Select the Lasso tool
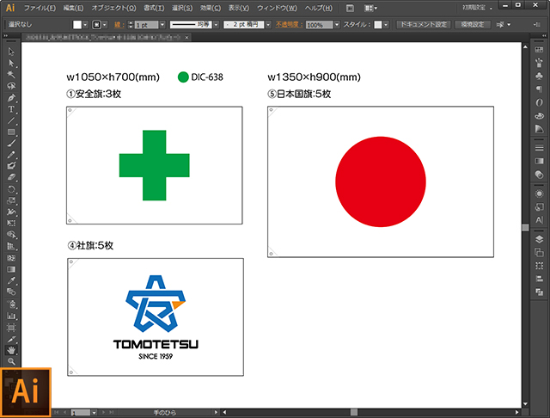The image size is (550, 418). (11, 86)
